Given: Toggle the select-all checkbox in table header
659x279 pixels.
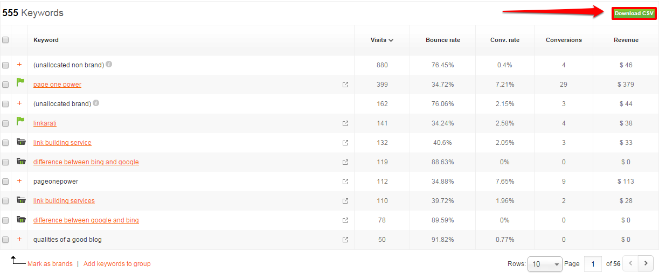Looking at the screenshot, I should click(x=5, y=40).
